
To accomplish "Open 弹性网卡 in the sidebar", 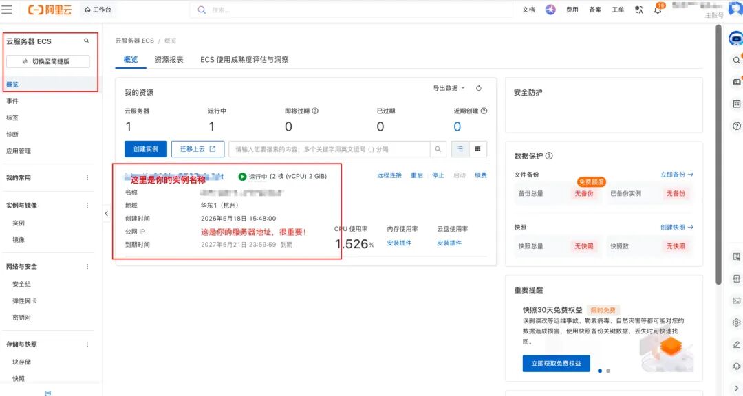I will (x=25, y=301).
